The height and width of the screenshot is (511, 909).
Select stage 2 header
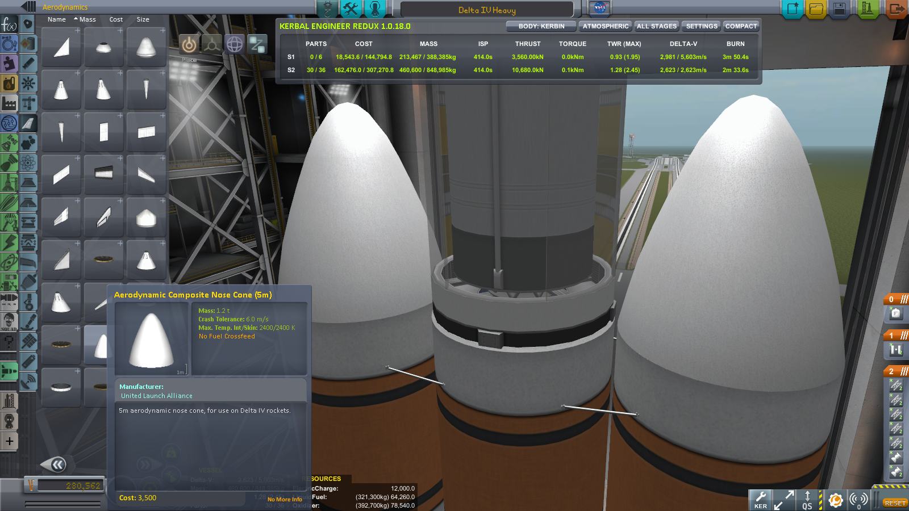[897, 371]
